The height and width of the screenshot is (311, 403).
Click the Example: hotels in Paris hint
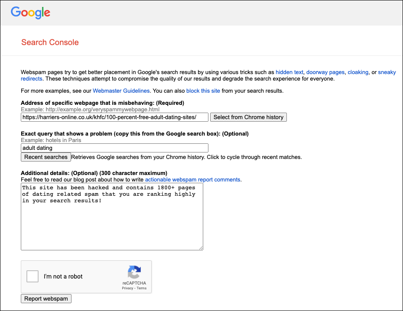[51, 140]
